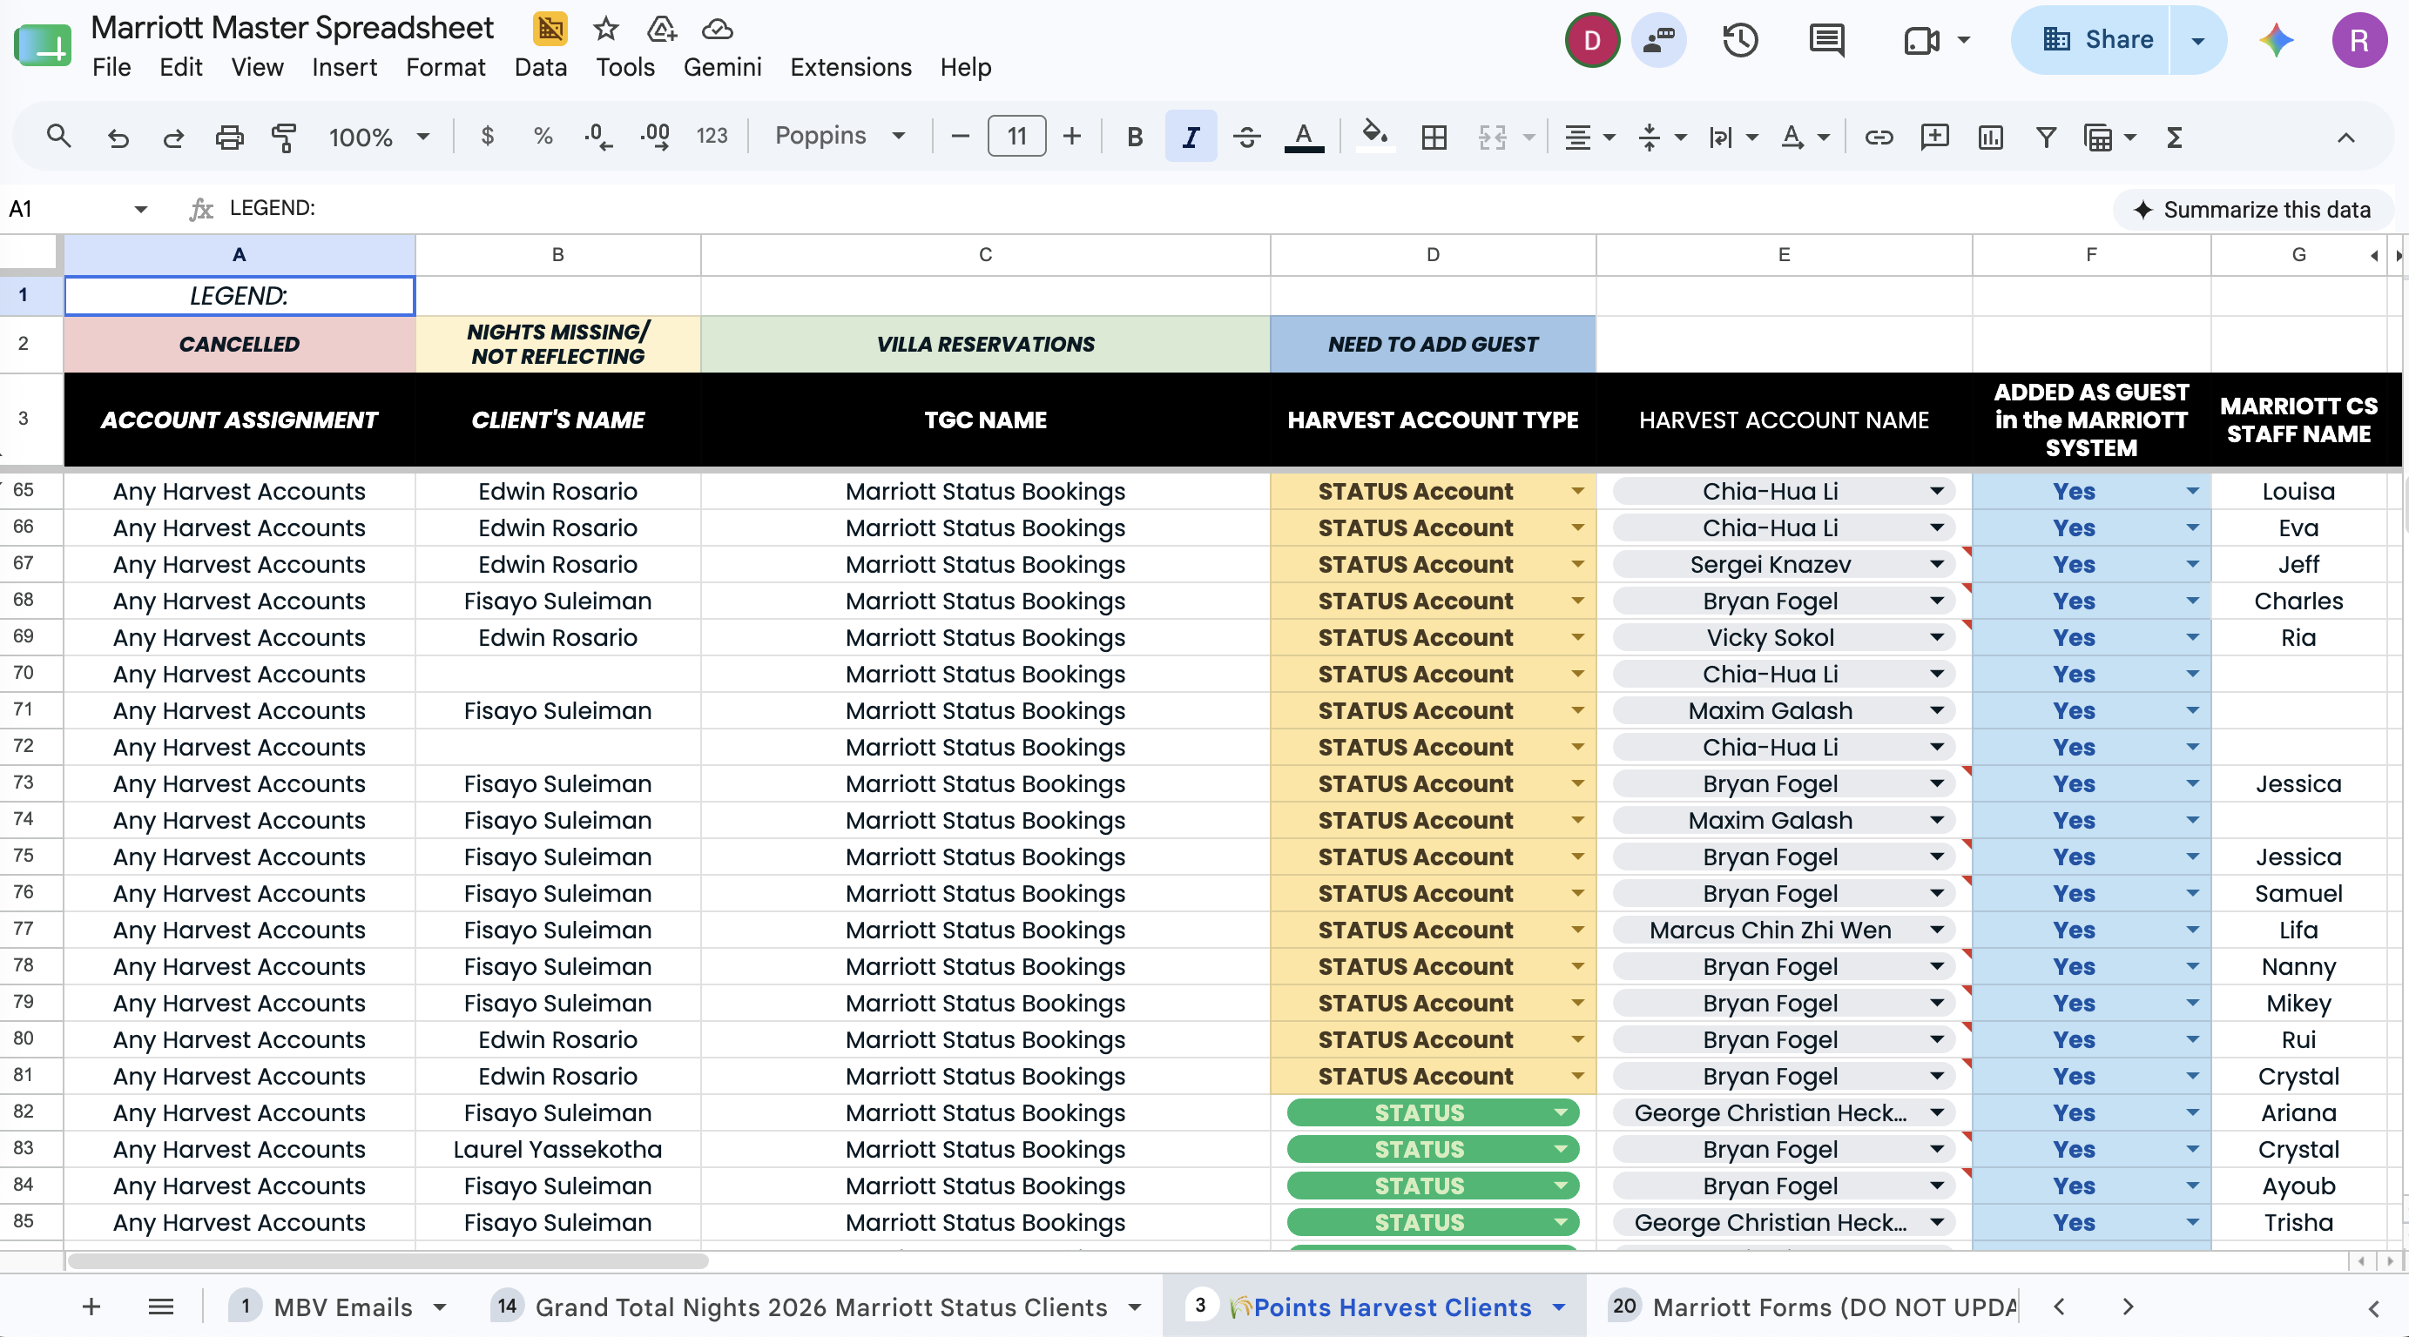Viewport: 2409px width, 1337px height.
Task: Open the fill color paint bucket
Action: (1373, 137)
